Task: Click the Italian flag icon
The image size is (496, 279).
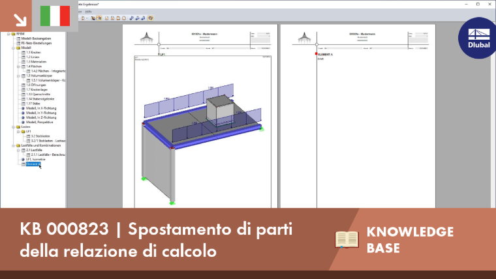Action: [x=55, y=16]
